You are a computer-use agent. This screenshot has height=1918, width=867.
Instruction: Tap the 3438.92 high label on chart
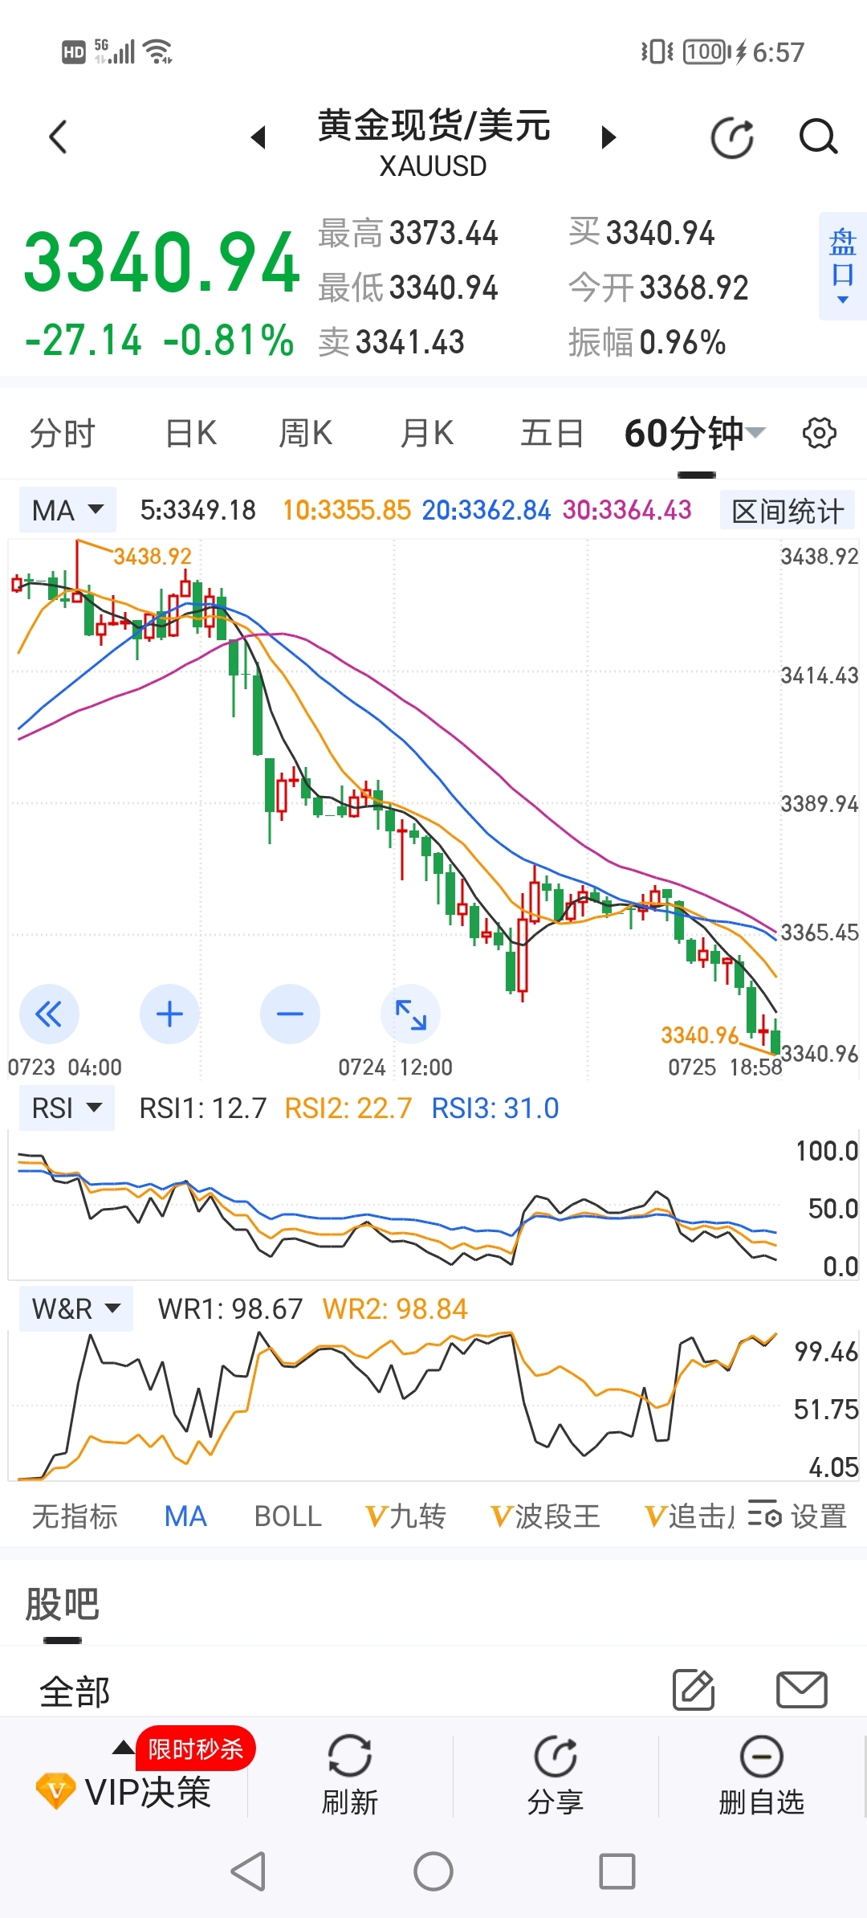click(x=153, y=556)
